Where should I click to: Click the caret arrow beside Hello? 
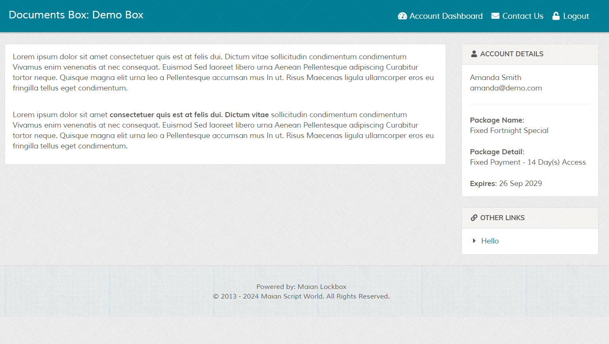pos(474,241)
